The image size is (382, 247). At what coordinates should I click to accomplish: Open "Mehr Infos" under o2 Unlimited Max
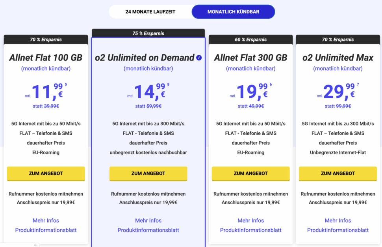click(x=337, y=220)
